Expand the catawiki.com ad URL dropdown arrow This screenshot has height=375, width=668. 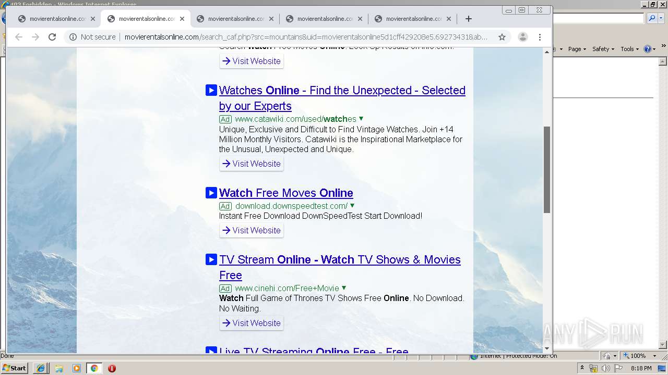click(361, 119)
